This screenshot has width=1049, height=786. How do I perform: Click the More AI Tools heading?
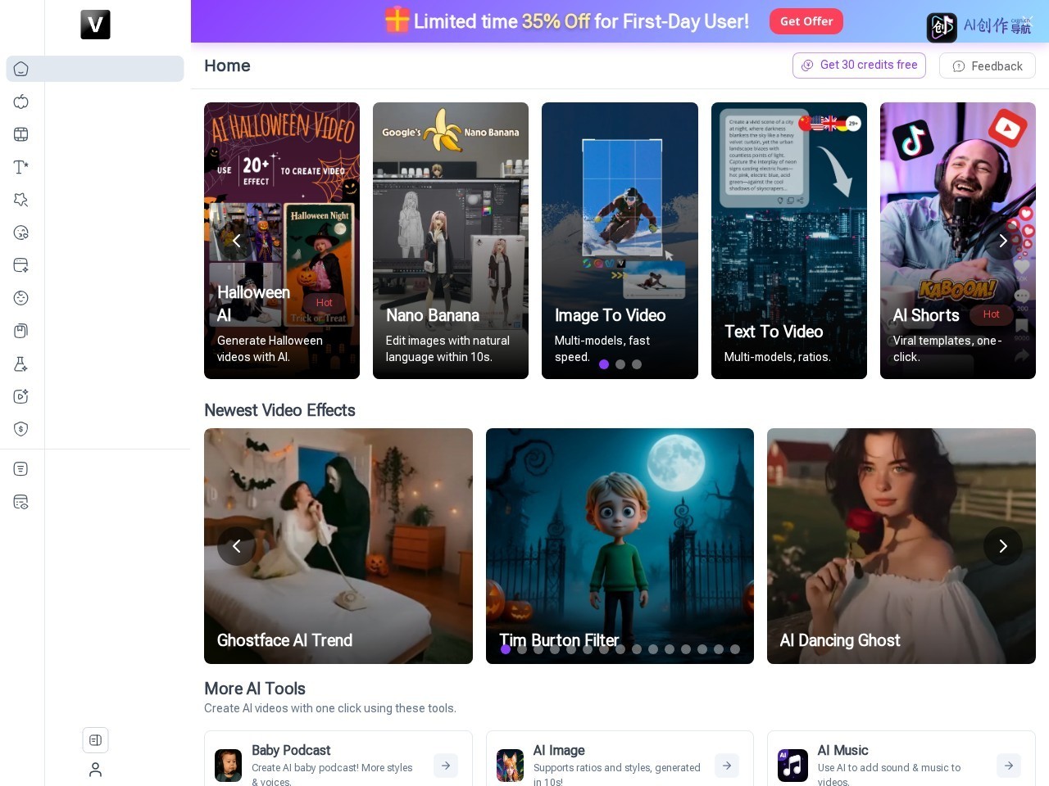click(255, 689)
